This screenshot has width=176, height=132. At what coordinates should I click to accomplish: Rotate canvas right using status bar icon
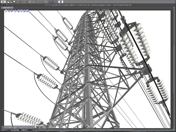(x=37, y=130)
